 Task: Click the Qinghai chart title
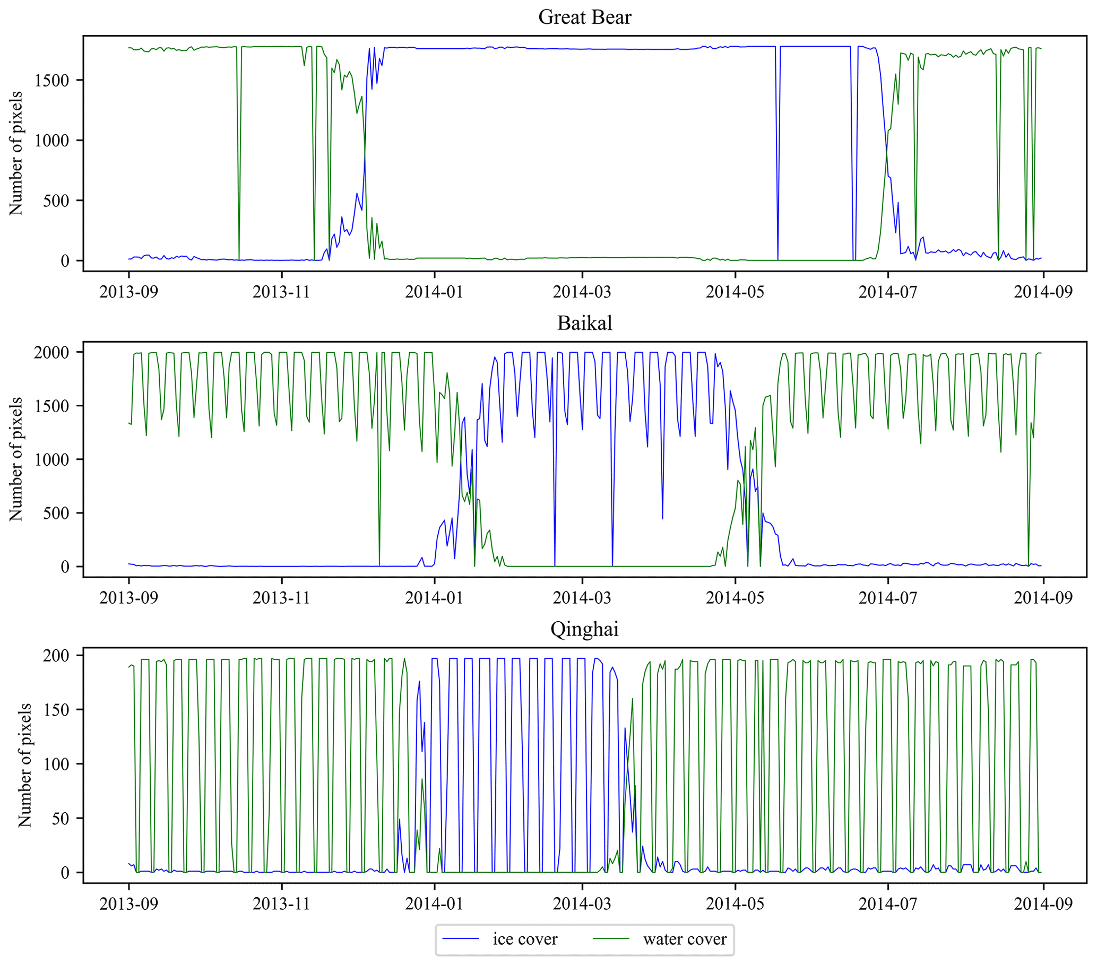[584, 629]
